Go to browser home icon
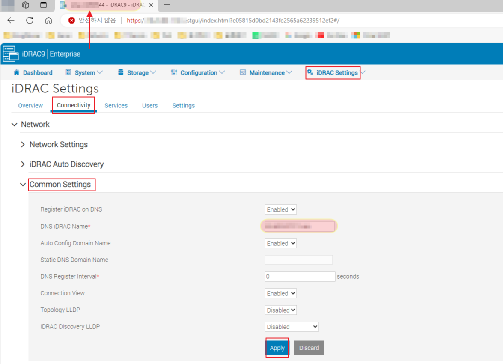503x364 pixels. pyautogui.click(x=48, y=20)
